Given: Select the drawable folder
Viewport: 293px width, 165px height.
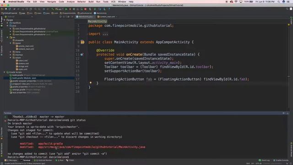Looking at the screenshot, I should click(18, 40).
